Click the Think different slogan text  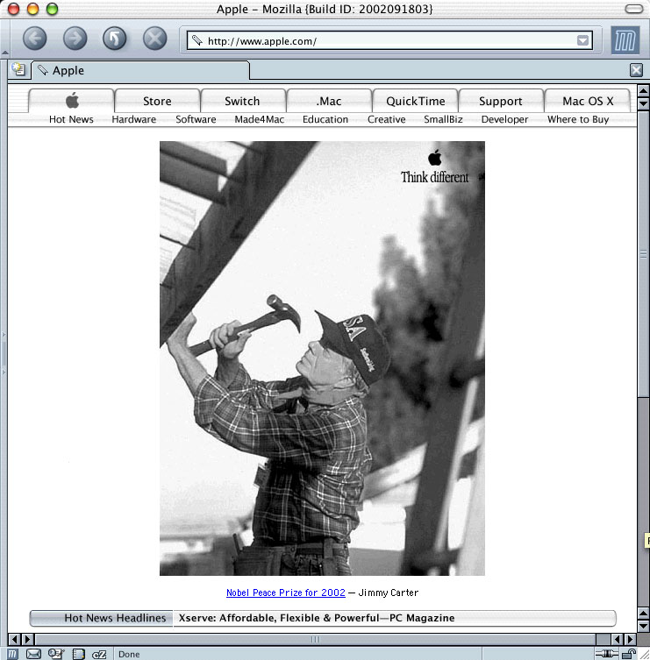[x=434, y=177]
